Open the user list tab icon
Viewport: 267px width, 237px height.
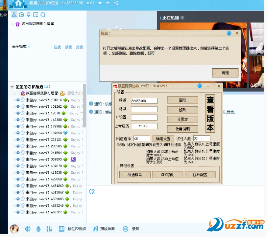pyautogui.click(x=14, y=15)
